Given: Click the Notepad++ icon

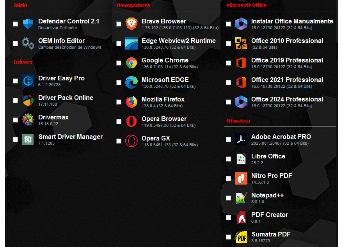Looking at the screenshot, I should (241, 198).
